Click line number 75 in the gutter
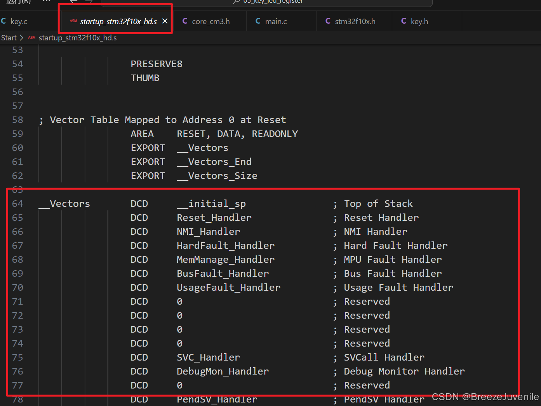This screenshot has height=406, width=541. [17, 357]
